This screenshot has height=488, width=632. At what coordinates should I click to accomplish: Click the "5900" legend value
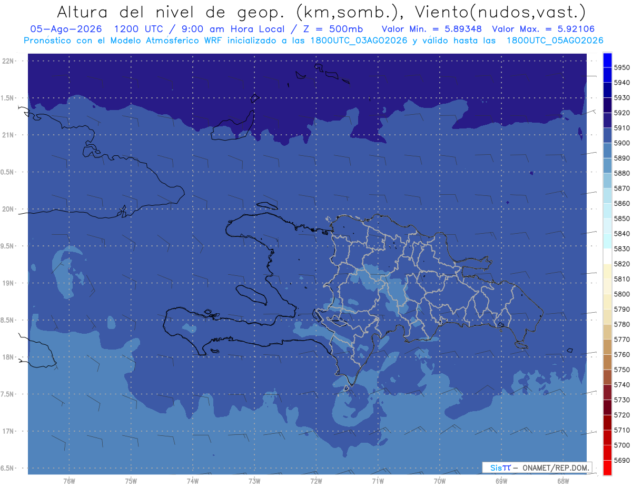click(x=622, y=143)
